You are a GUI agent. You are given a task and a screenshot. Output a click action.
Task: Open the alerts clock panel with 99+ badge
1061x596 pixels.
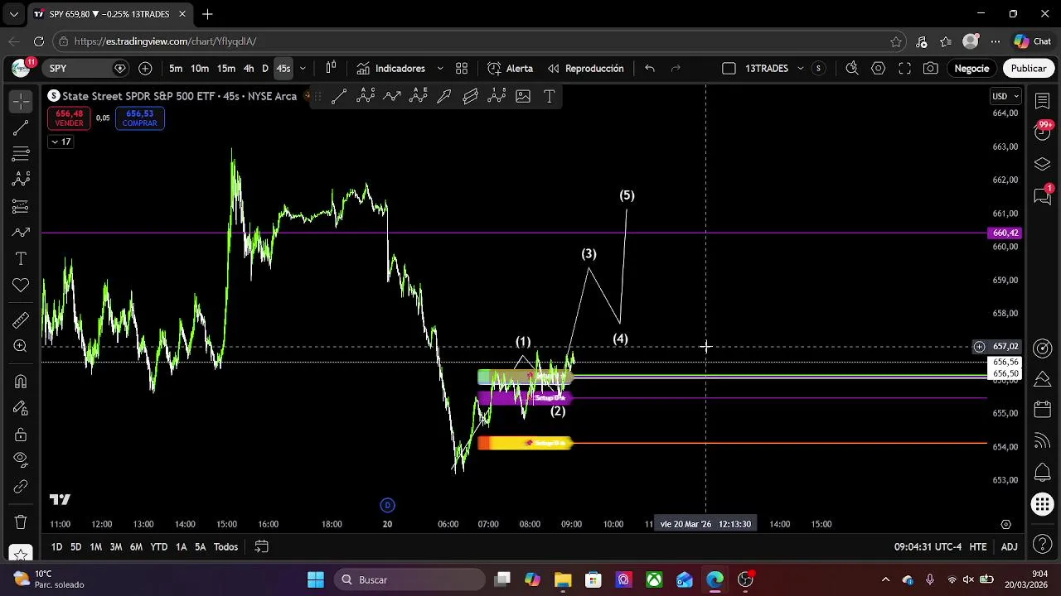[x=1043, y=132]
